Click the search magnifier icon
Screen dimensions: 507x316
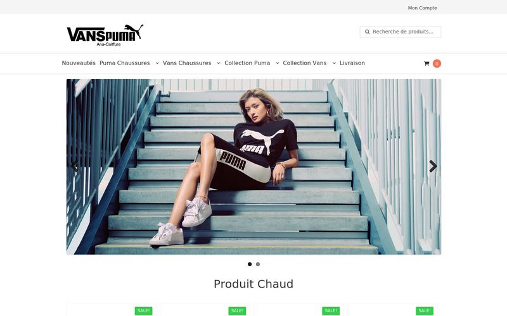(x=368, y=32)
